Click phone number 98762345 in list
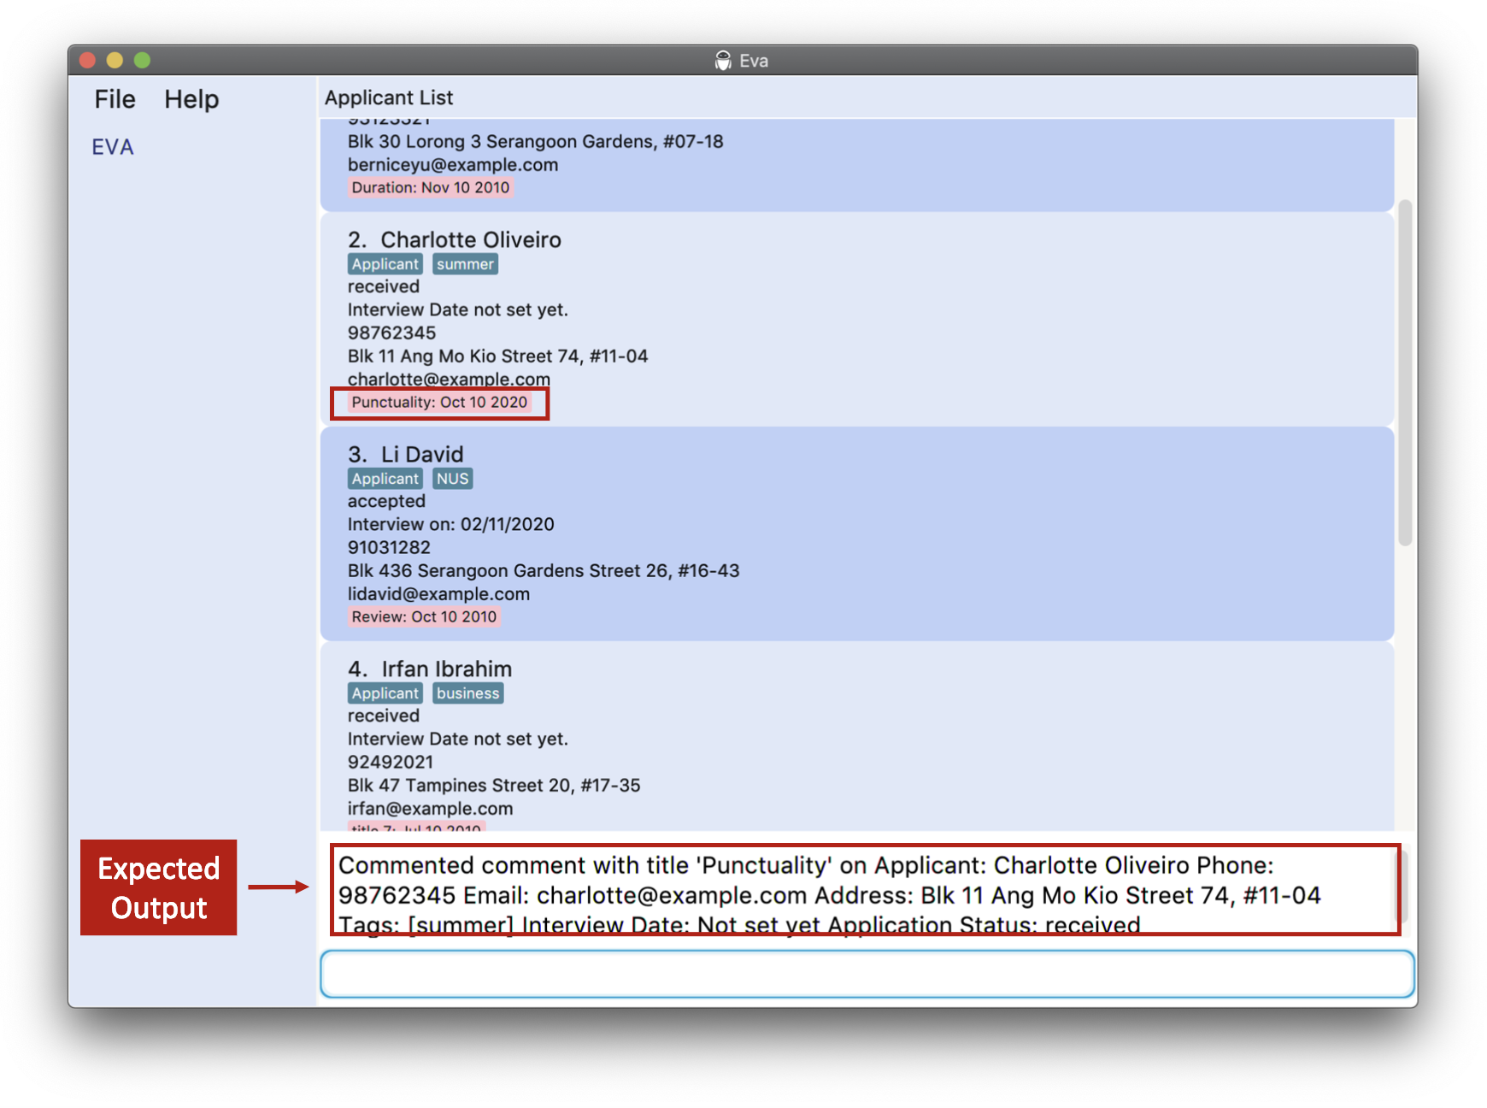 coord(391,333)
